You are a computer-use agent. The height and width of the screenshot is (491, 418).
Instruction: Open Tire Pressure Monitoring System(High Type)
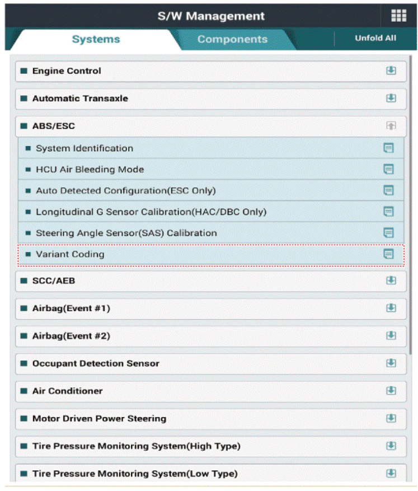[x=136, y=446]
